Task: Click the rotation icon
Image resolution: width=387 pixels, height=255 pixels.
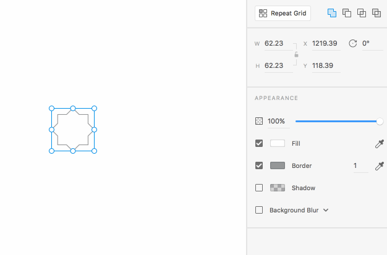Action: pyautogui.click(x=353, y=43)
